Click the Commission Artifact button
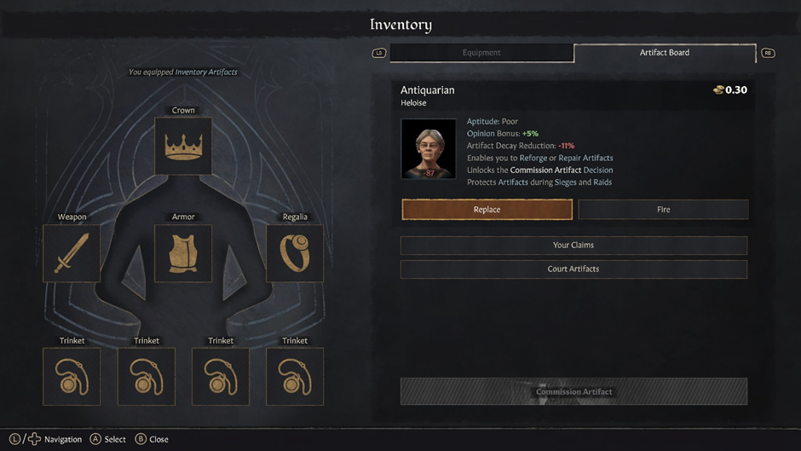801x451 pixels. (573, 391)
